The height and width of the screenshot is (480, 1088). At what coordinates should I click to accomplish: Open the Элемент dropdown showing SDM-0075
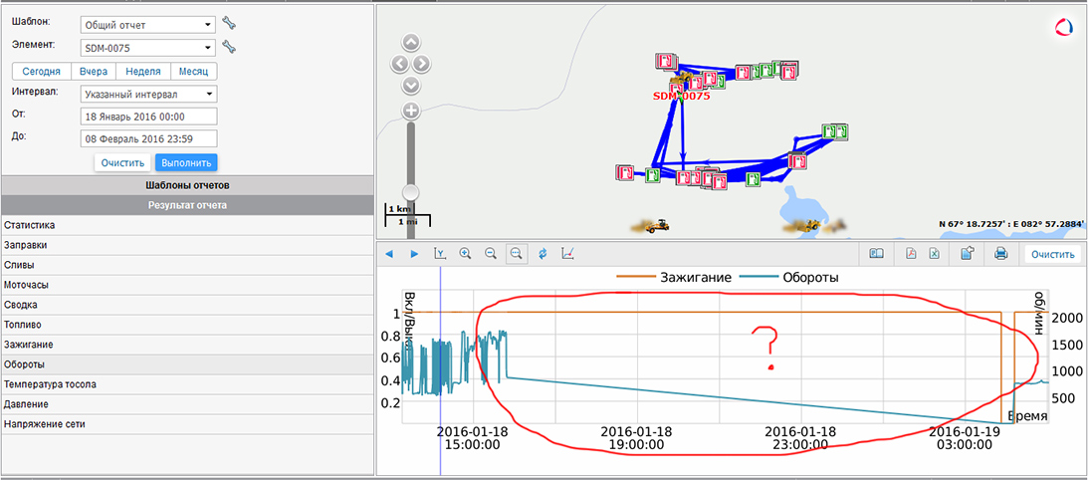point(147,48)
